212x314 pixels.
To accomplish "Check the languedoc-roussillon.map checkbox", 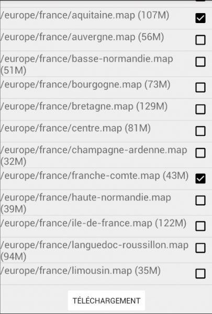I will pyautogui.click(x=200, y=248).
